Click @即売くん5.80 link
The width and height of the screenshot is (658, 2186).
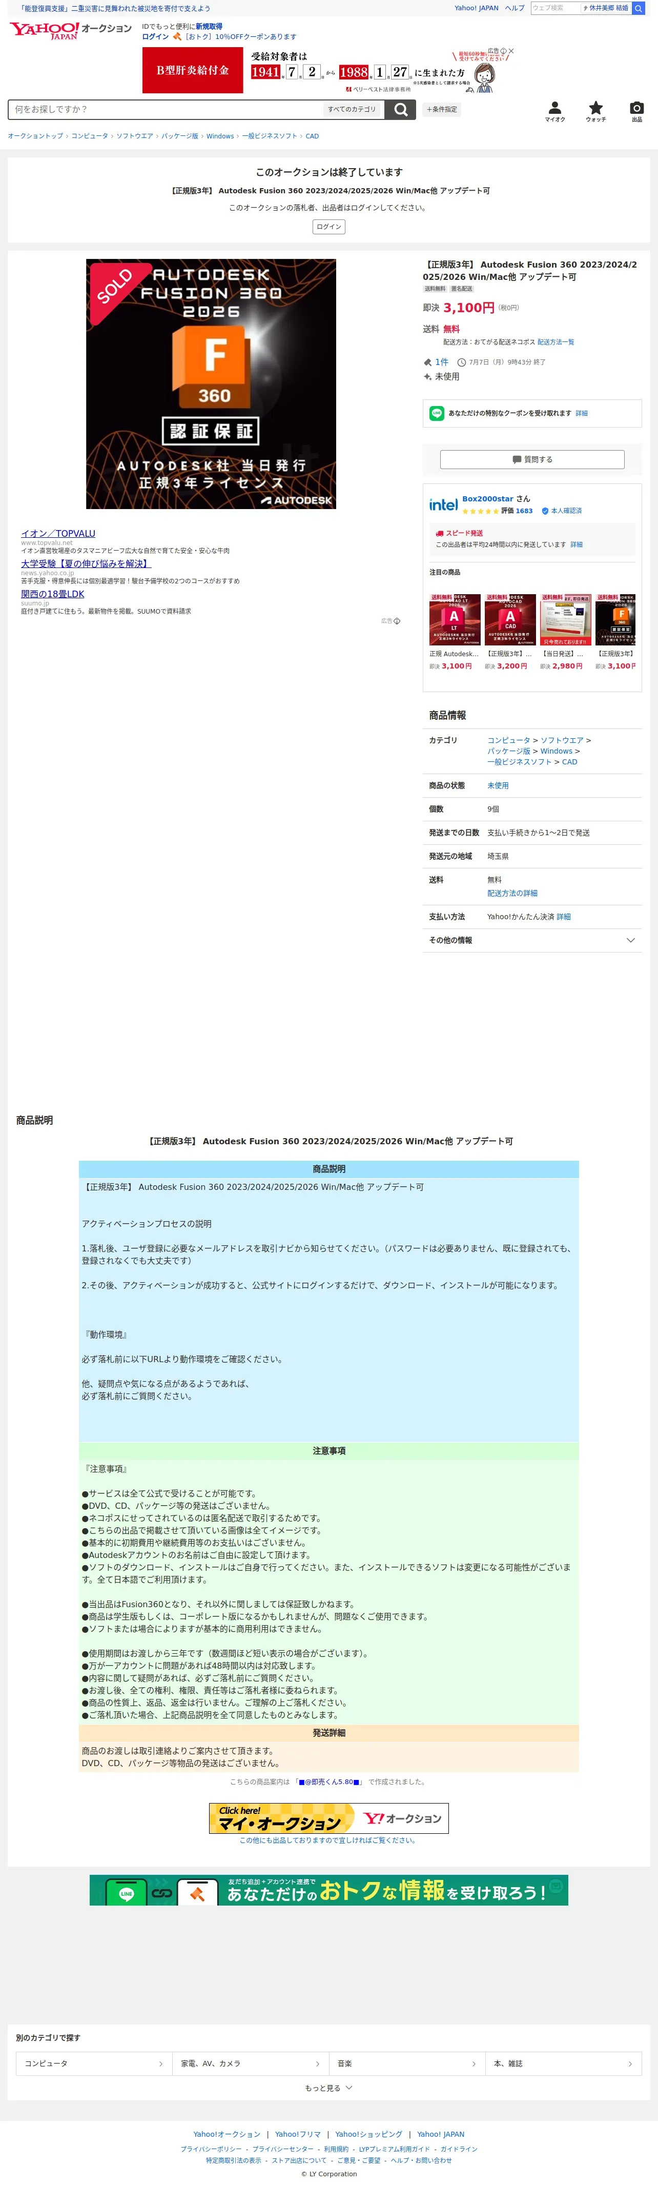pos(329,1782)
